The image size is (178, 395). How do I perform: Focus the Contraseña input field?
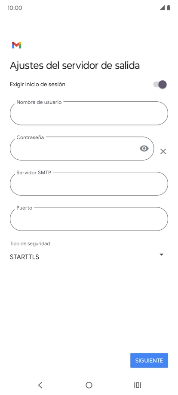coord(82,149)
